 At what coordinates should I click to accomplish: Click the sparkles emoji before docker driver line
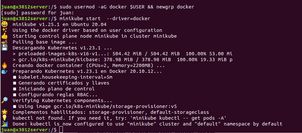point(5,30)
